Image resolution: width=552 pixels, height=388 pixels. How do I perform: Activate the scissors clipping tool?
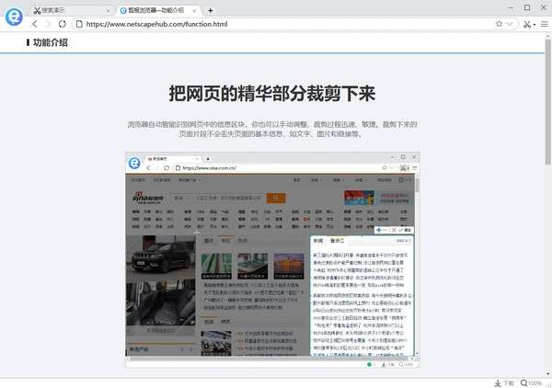pyautogui.click(x=526, y=24)
